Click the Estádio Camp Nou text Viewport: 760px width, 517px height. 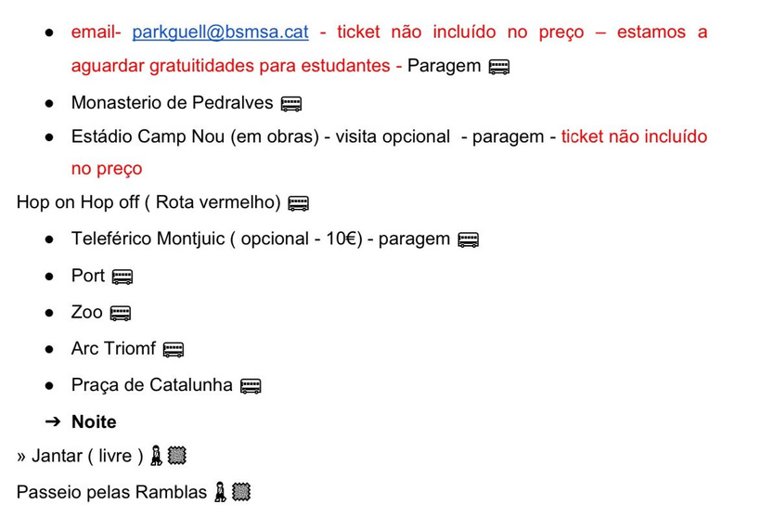pyautogui.click(x=148, y=136)
